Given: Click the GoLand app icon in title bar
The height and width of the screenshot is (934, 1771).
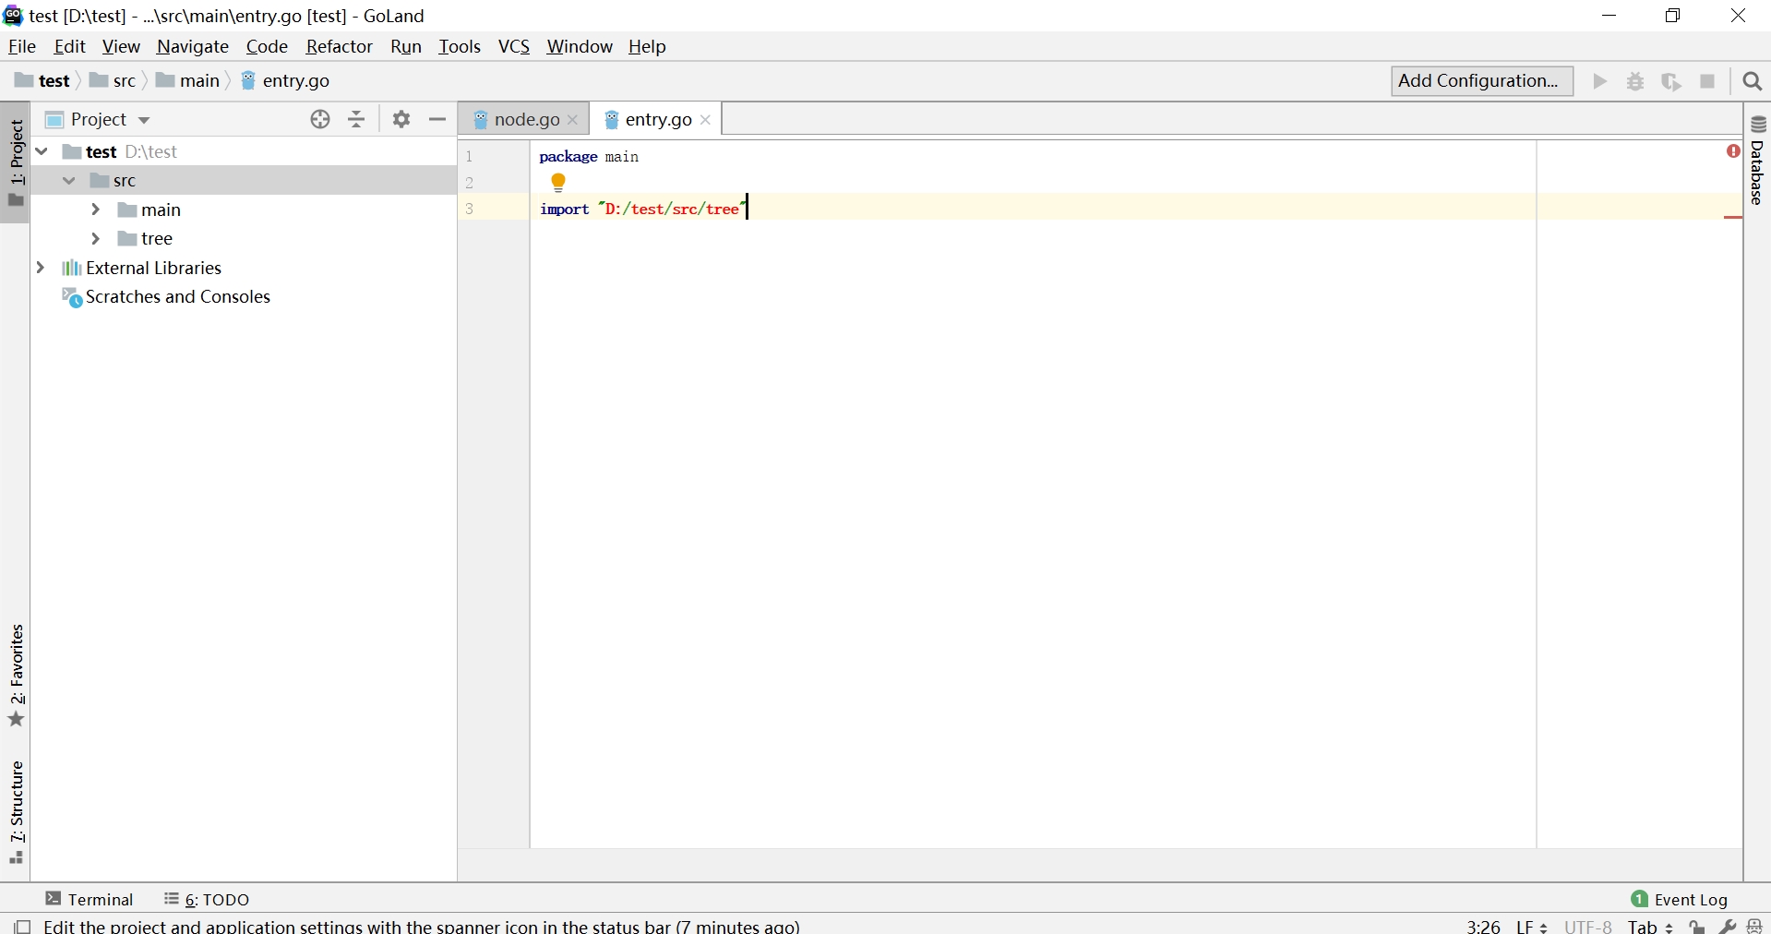Looking at the screenshot, I should pyautogui.click(x=13, y=16).
